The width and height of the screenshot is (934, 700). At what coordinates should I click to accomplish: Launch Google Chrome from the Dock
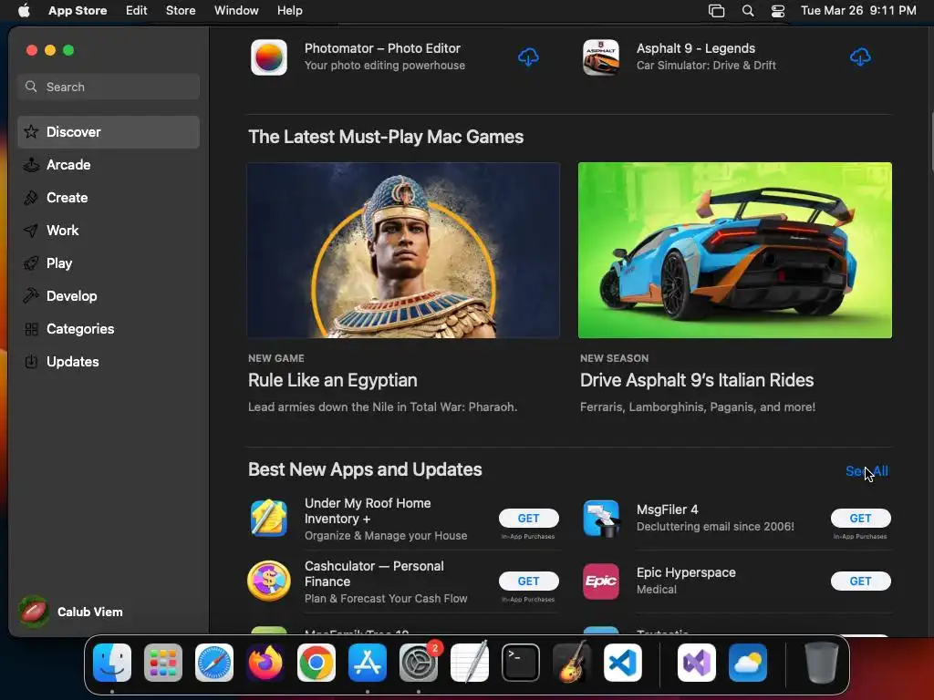[317, 663]
